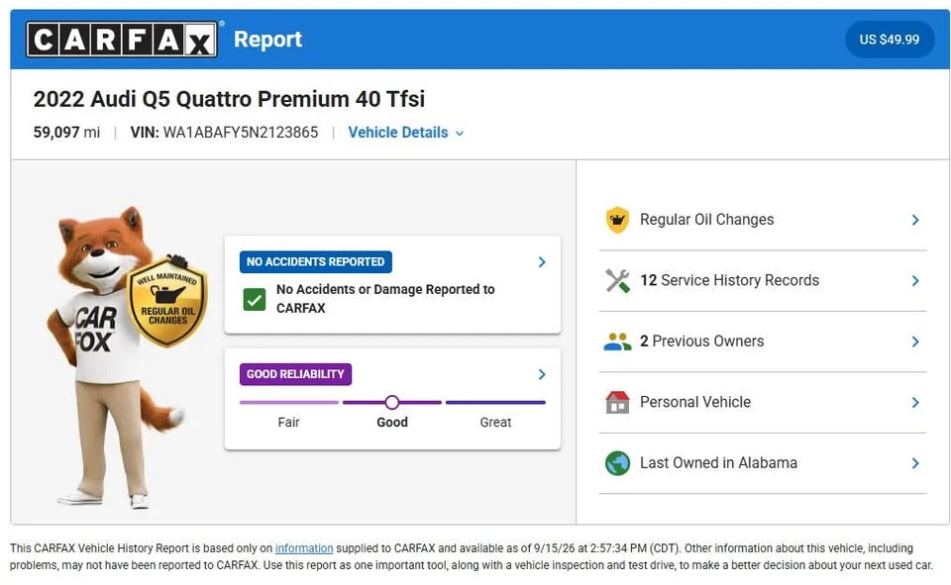
Task: Expand Regular Oil Changes chevron
Action: click(x=915, y=220)
